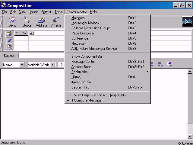Choose Navigator from Communicator menu
This screenshot has width=193, height=145.
pos(107,18)
